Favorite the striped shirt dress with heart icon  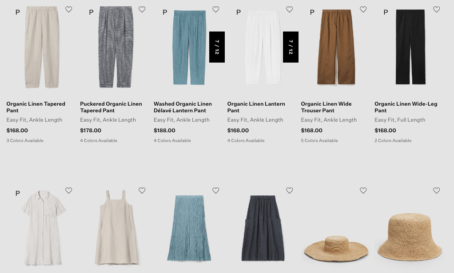tap(68, 190)
